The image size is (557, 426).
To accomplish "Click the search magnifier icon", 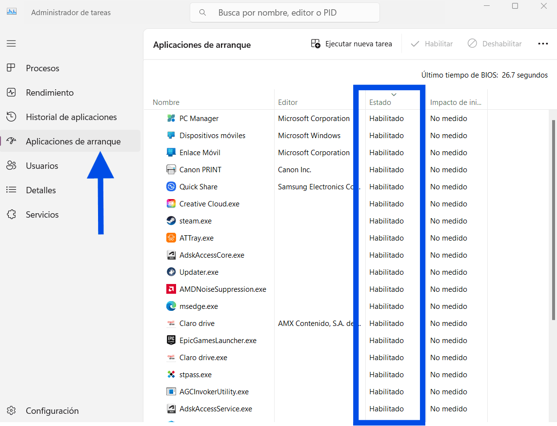I will [202, 12].
